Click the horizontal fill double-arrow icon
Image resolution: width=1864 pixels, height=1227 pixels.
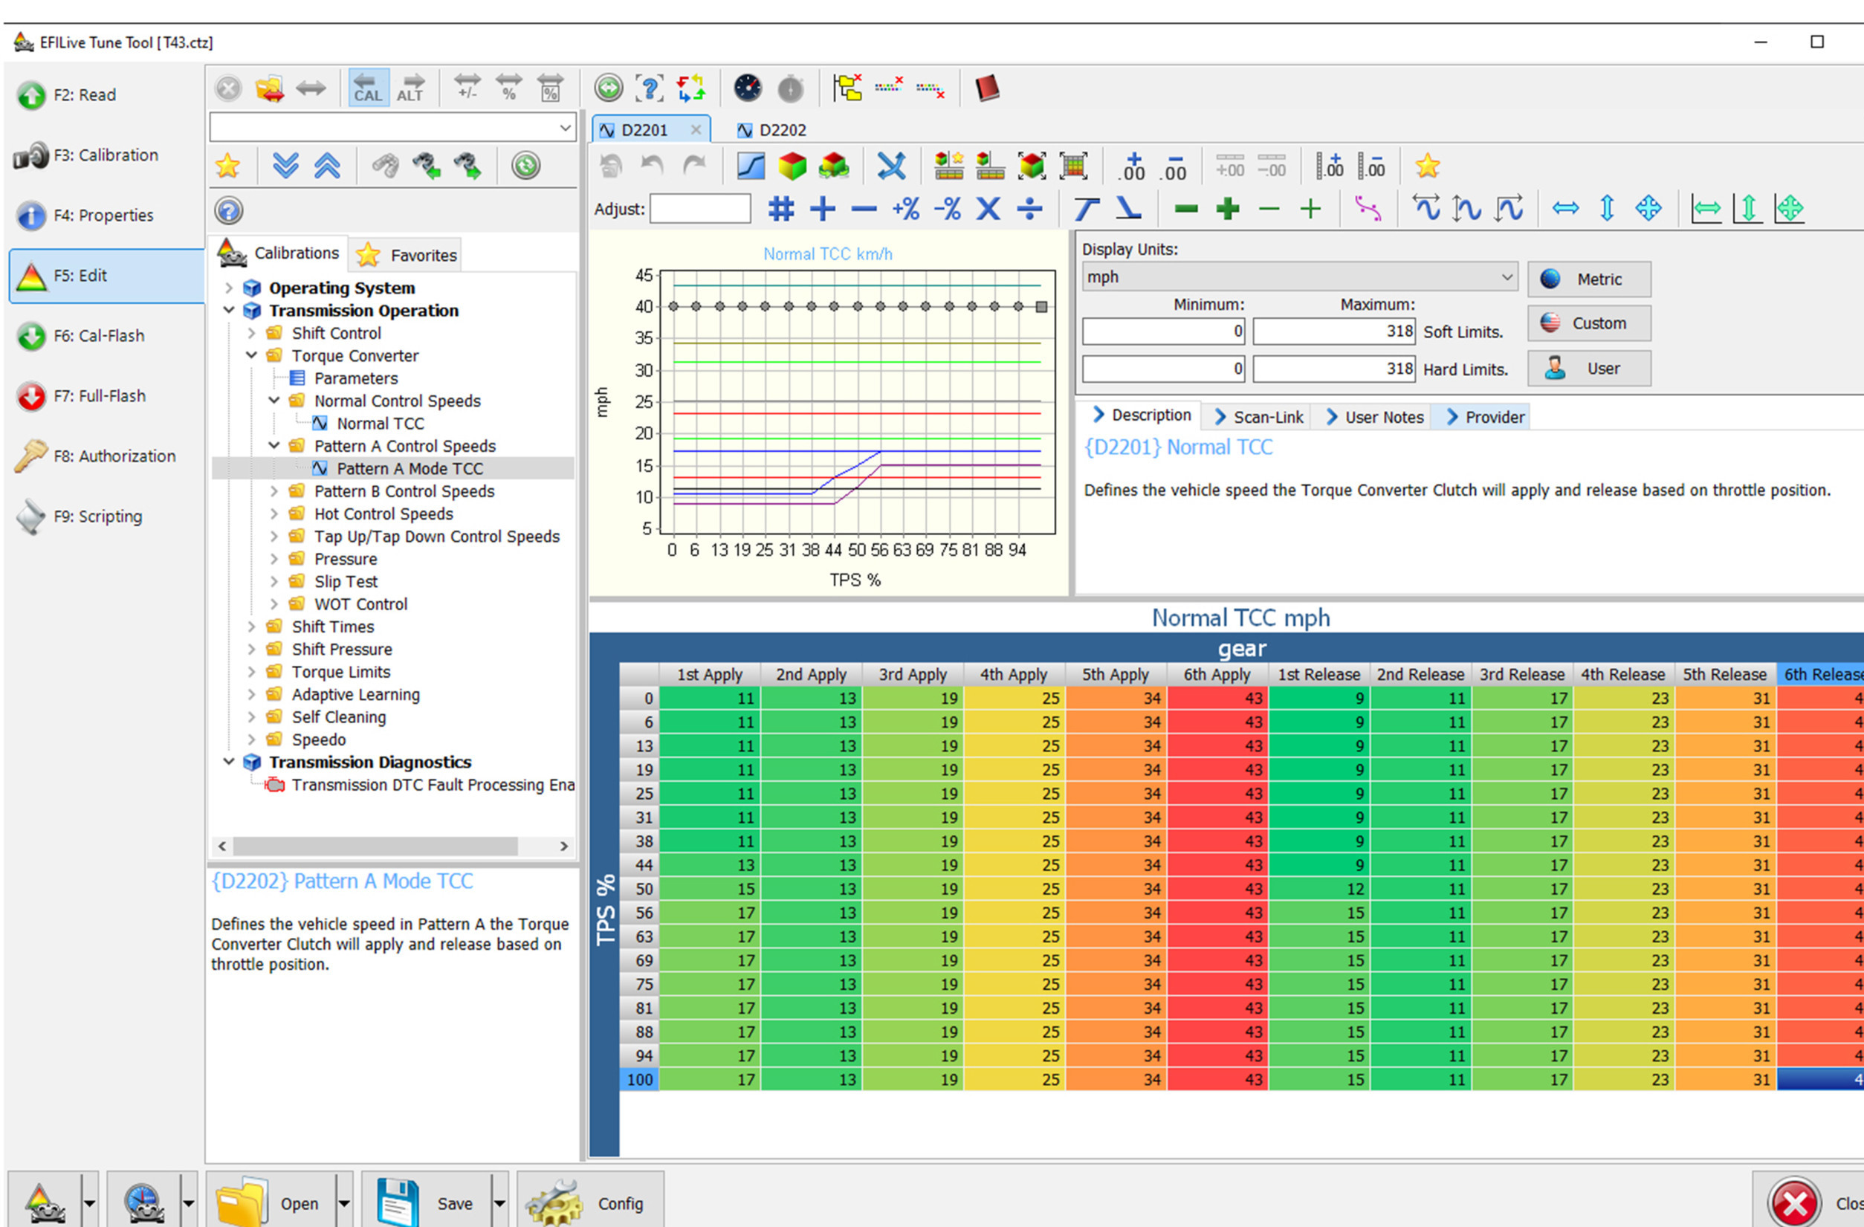[x=1564, y=208]
